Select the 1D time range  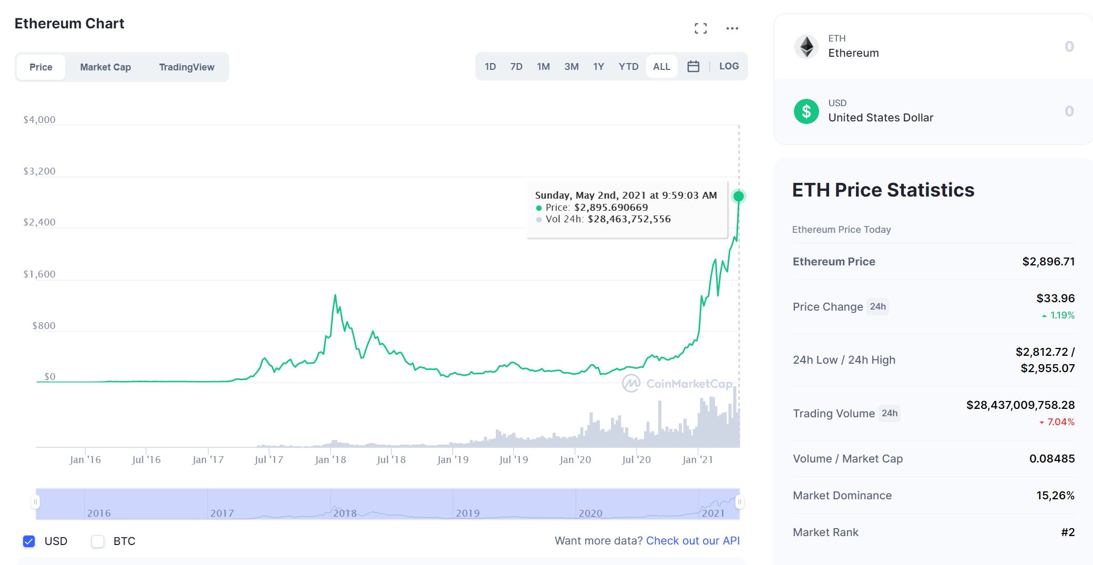tap(490, 67)
